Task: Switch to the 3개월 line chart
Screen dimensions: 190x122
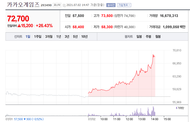Action: (49, 36)
